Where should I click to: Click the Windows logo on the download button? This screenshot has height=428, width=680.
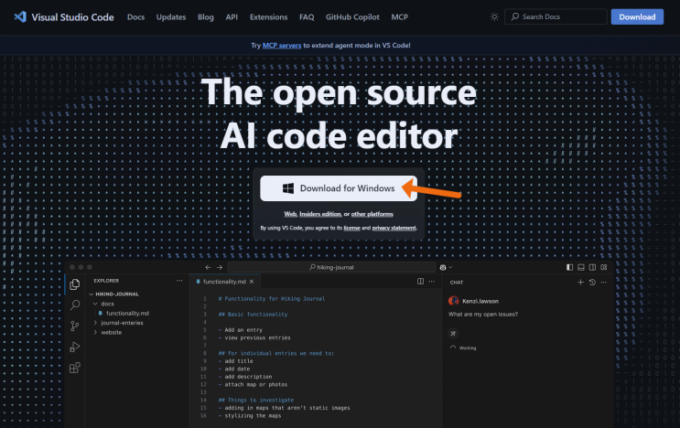pos(288,188)
